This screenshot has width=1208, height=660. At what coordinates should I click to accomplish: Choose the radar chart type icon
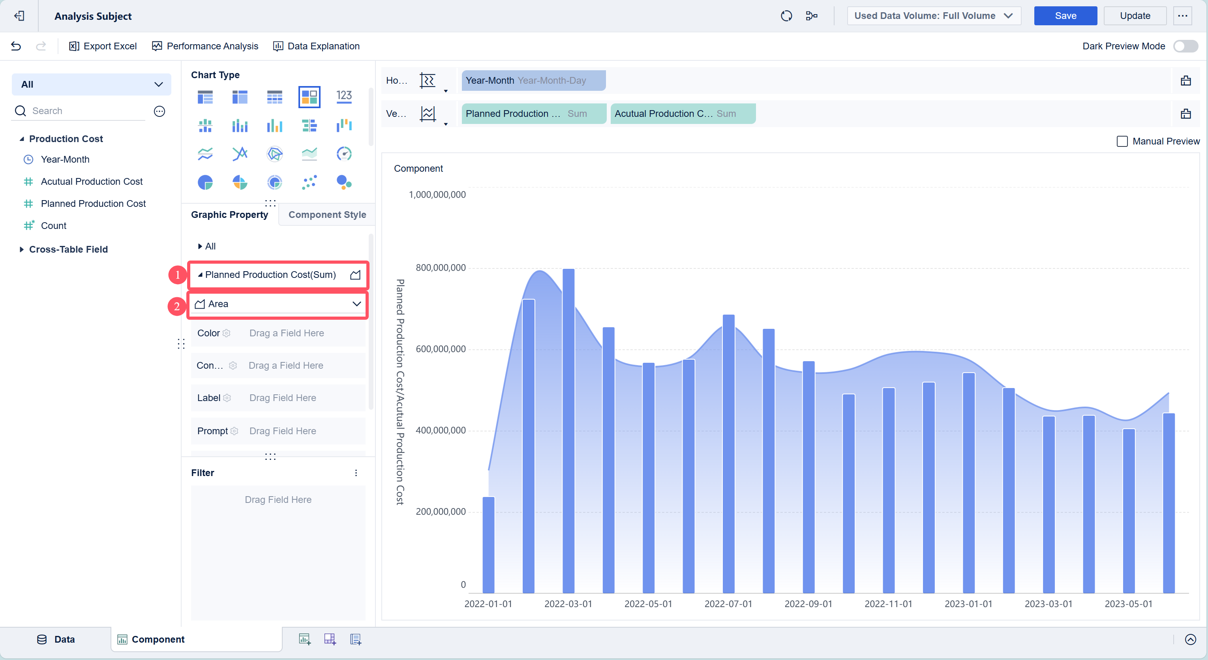click(x=274, y=154)
